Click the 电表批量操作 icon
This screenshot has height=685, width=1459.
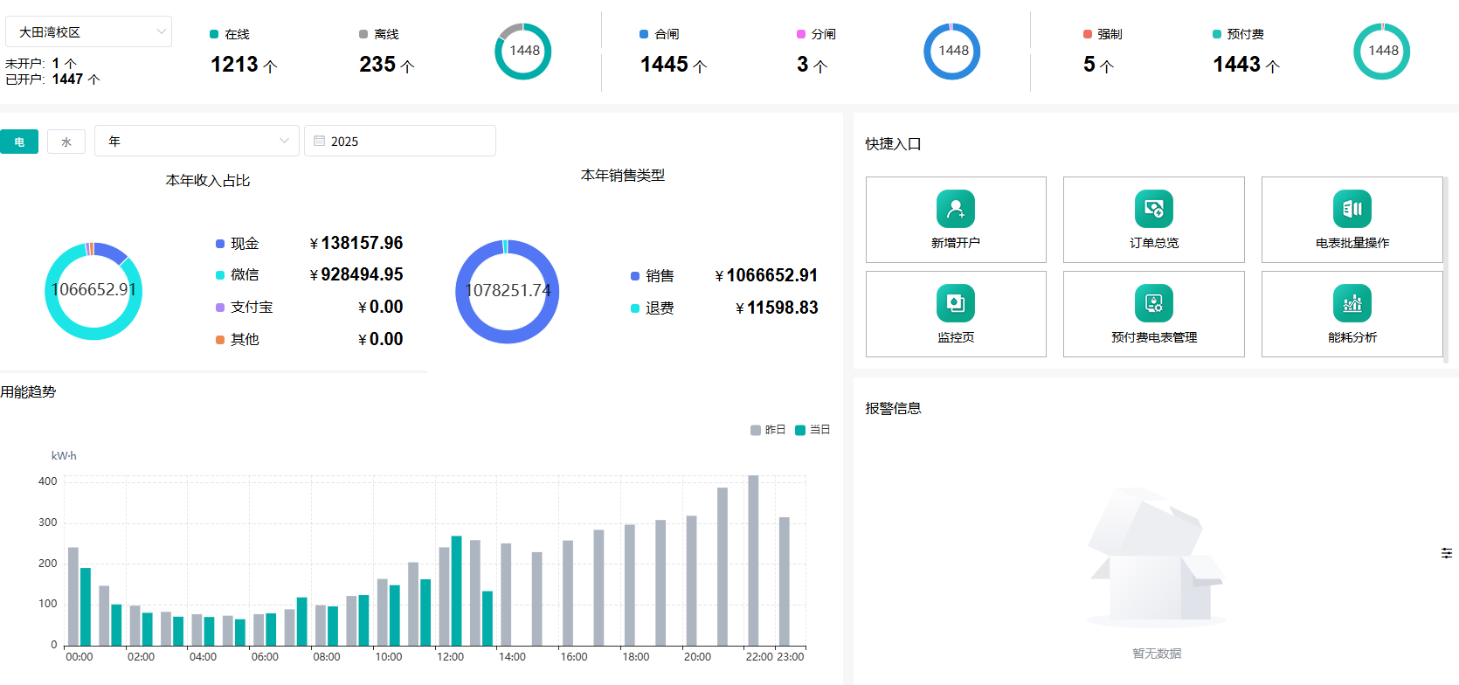(x=1352, y=209)
